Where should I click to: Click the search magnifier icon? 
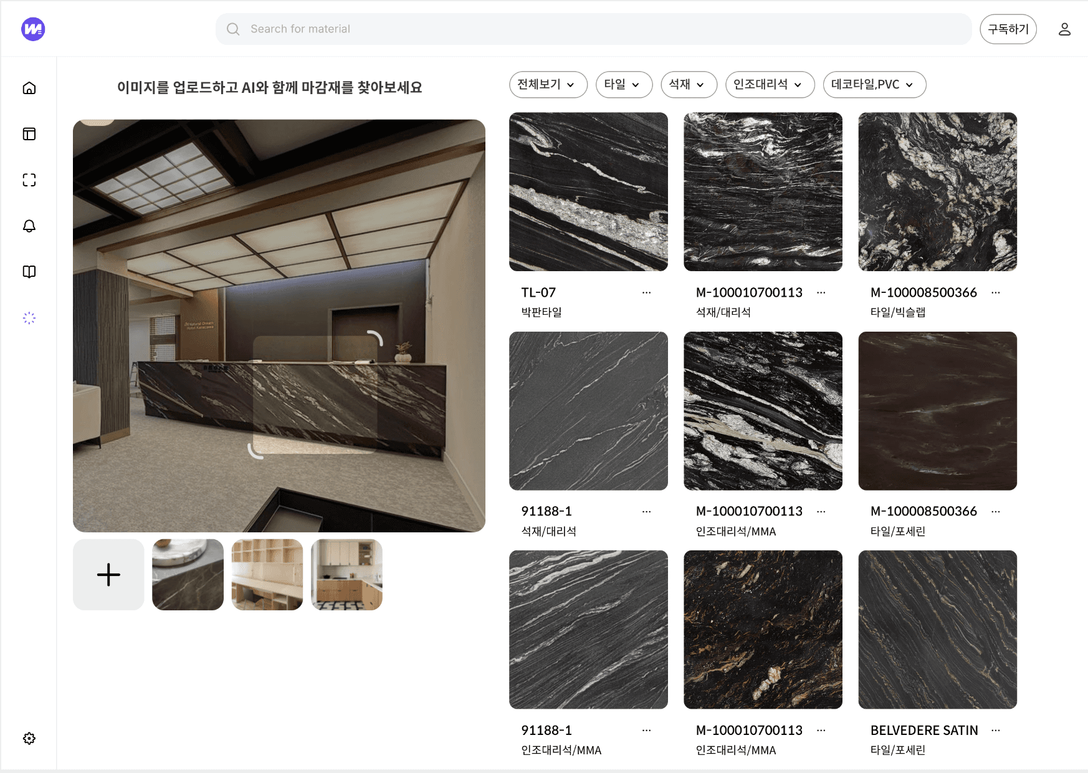point(233,29)
